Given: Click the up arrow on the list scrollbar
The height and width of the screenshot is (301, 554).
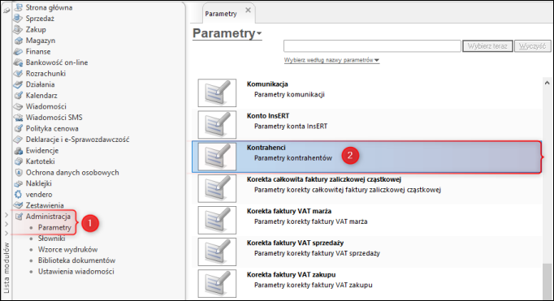Looking at the screenshot, I should coord(547,83).
